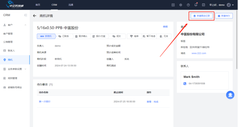
Task: Set stage to 需求确认
Action: [x=82, y=36]
